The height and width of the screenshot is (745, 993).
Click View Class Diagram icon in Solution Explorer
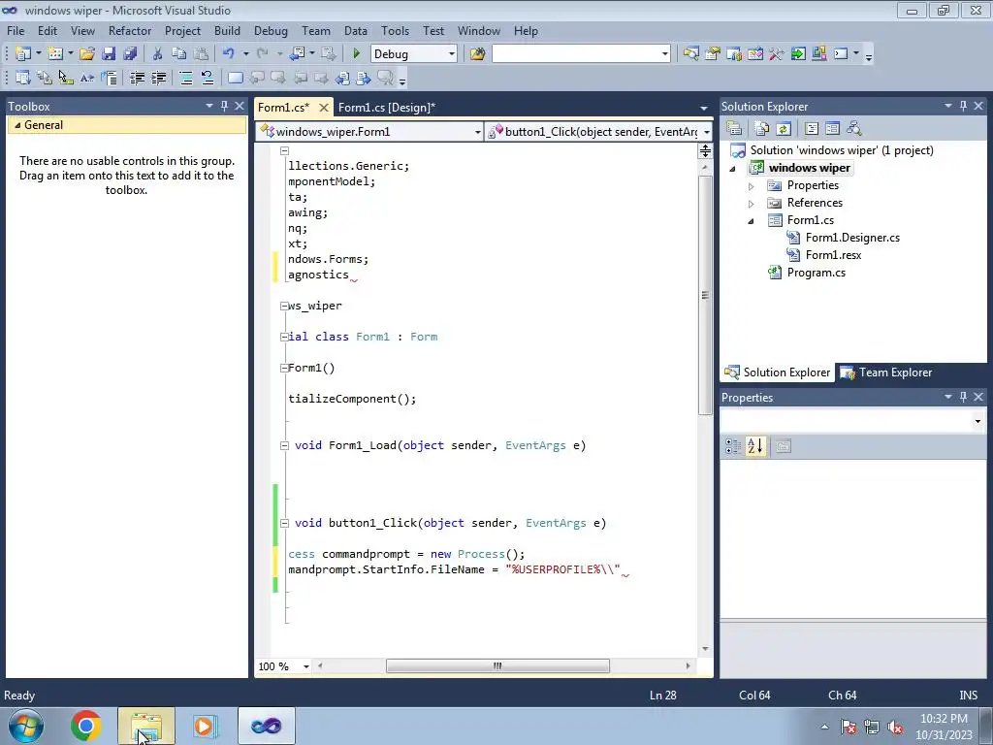click(x=854, y=129)
